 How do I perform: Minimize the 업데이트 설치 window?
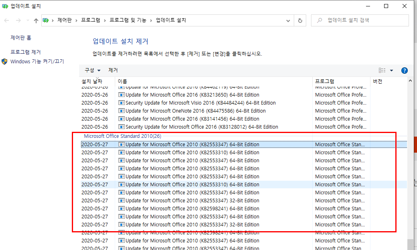coord(368,6)
